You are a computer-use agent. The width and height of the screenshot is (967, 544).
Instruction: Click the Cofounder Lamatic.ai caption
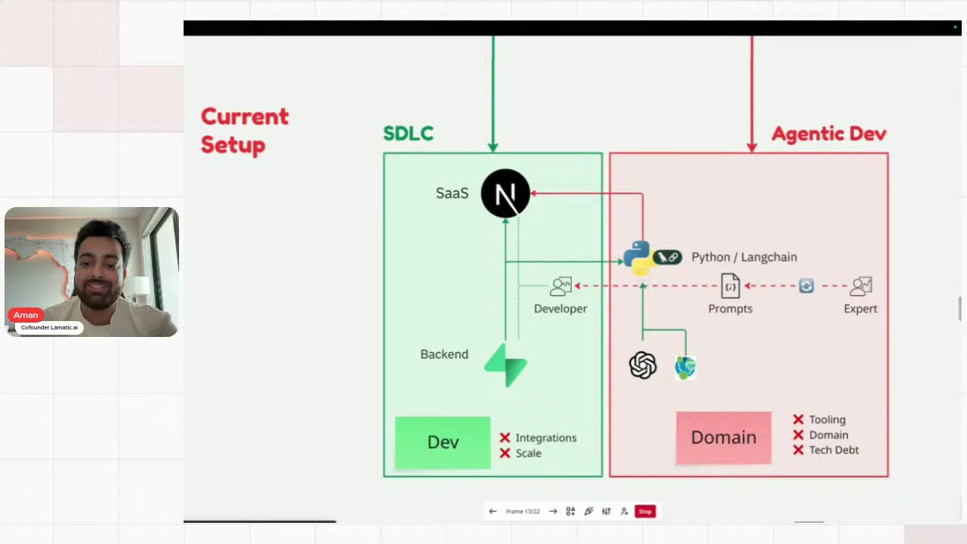click(49, 328)
